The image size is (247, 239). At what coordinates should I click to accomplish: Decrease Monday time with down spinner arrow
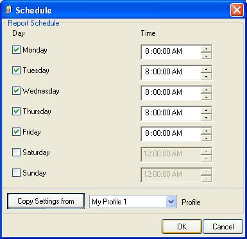pos(206,56)
